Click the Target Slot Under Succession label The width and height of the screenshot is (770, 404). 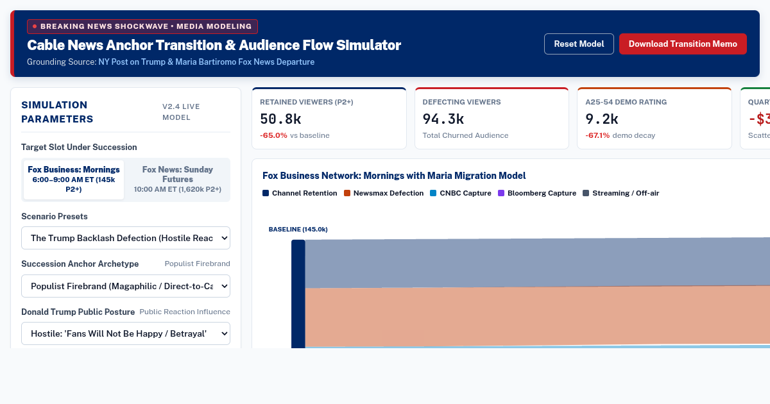pos(79,147)
